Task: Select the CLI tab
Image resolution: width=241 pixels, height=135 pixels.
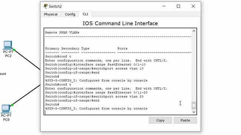Action: coord(85,14)
